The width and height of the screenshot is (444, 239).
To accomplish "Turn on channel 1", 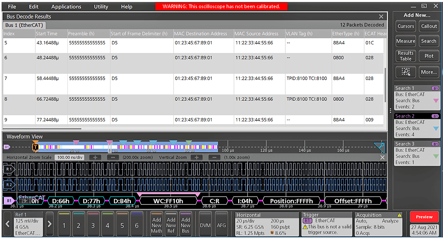I will point(64,224).
